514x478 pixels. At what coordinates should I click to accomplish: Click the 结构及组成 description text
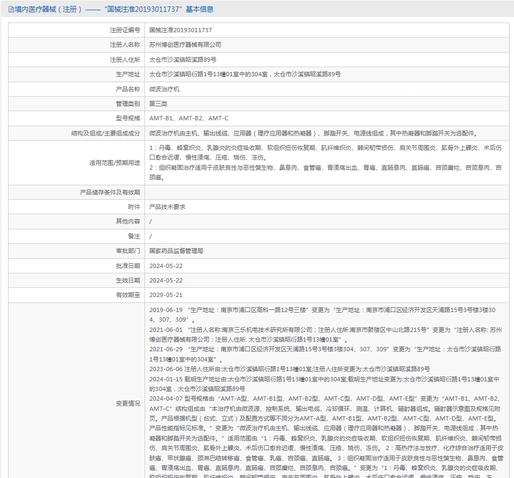(314, 133)
